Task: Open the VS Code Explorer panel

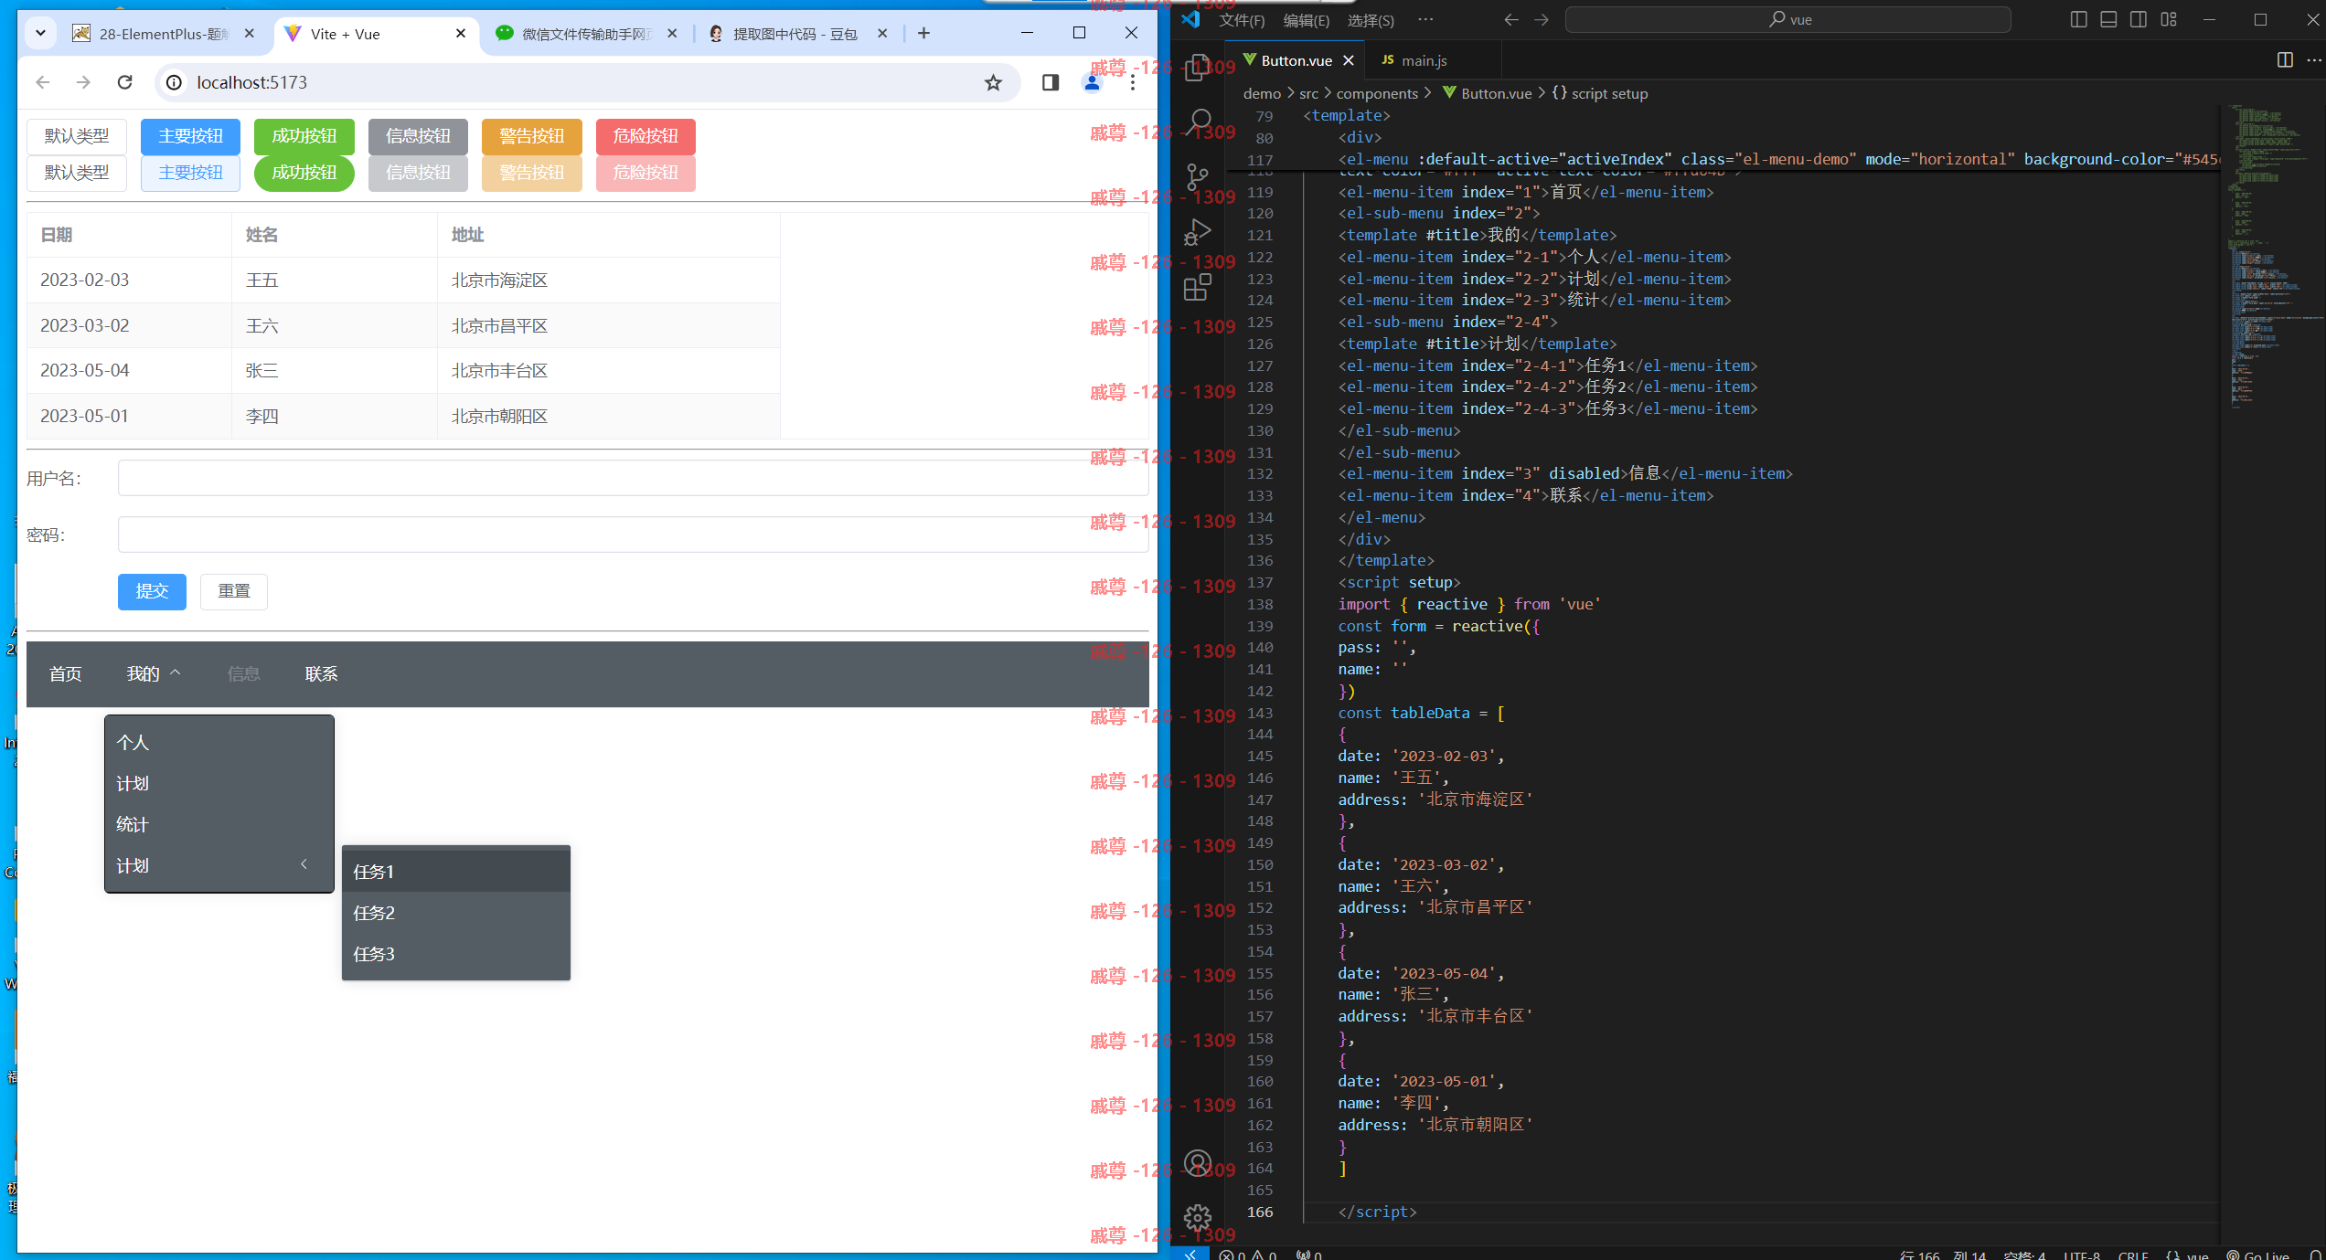Action: 1197,67
